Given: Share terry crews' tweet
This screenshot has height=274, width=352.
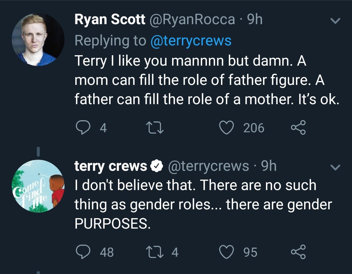Looking at the screenshot, I should pos(298,252).
